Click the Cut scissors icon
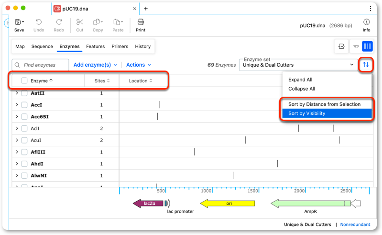The height and width of the screenshot is (235, 382). point(80,22)
